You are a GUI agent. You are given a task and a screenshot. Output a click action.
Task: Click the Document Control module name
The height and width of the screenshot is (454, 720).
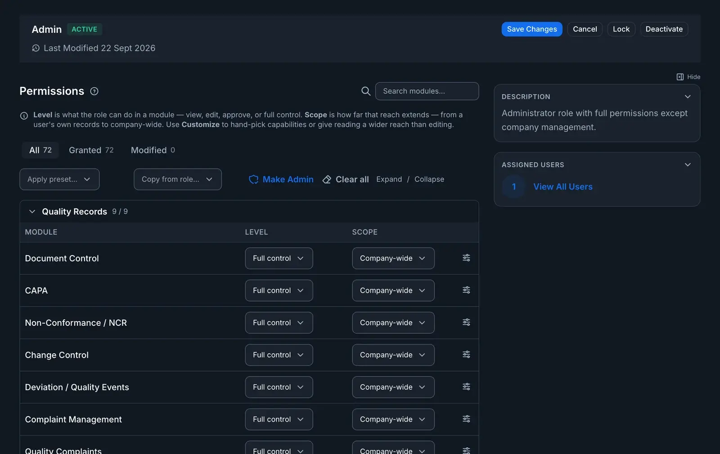click(62, 258)
